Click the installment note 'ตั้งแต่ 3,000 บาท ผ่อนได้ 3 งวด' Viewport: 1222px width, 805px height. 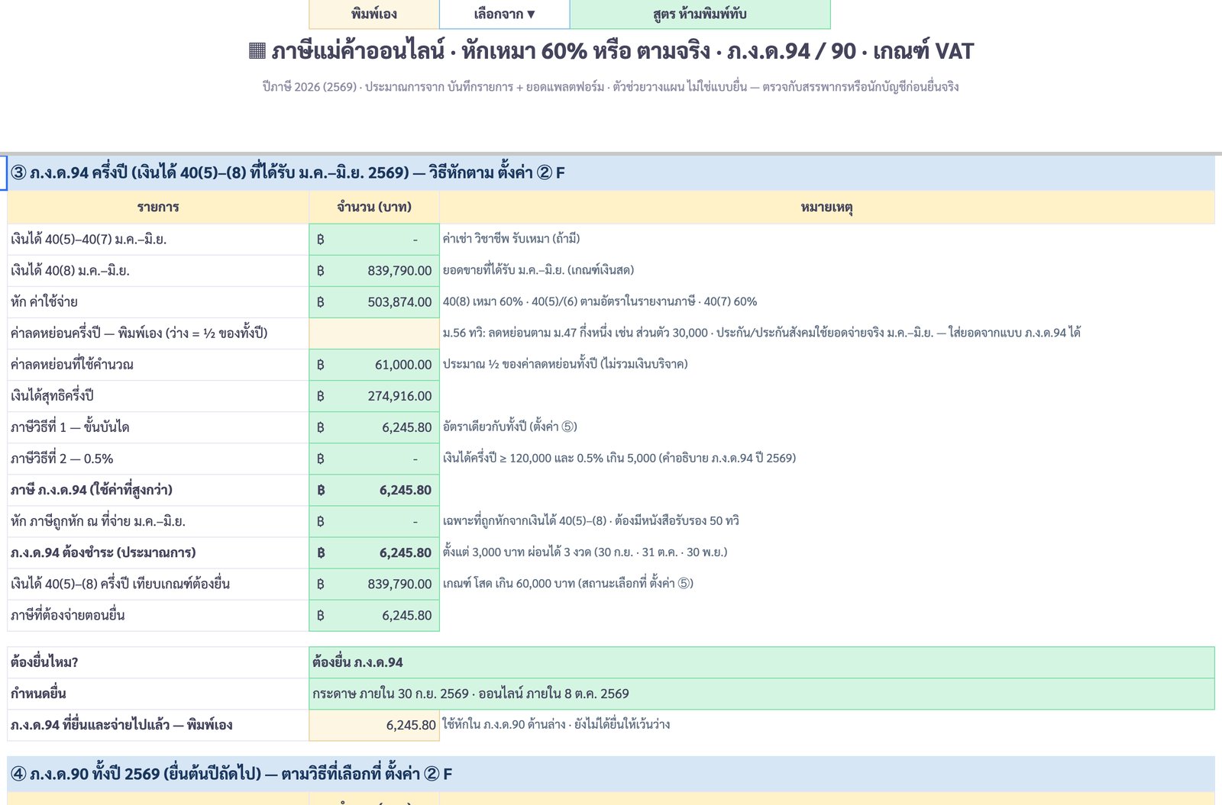point(585,552)
